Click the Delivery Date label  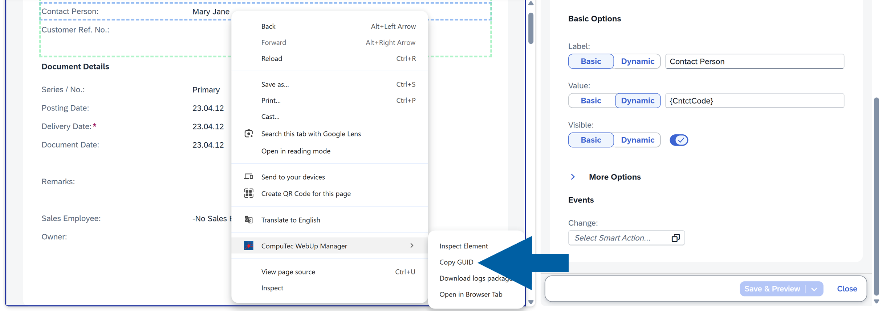click(x=66, y=126)
